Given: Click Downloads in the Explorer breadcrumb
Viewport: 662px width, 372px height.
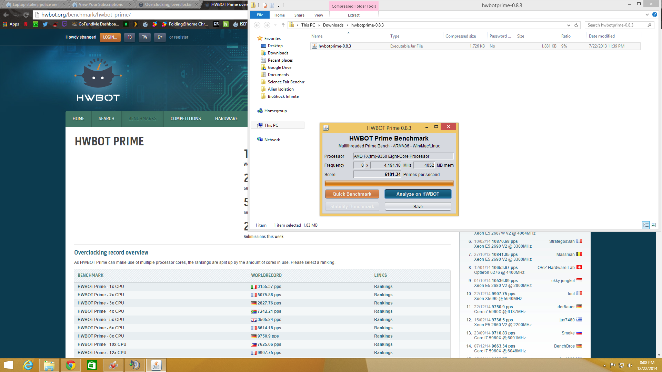Looking at the screenshot, I should (333, 25).
